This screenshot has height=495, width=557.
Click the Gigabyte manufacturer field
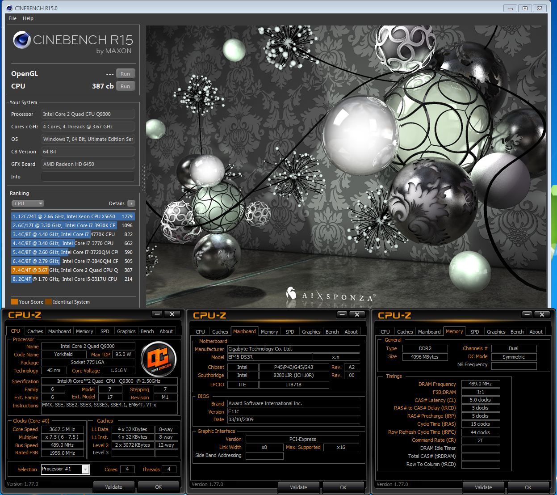click(293, 349)
